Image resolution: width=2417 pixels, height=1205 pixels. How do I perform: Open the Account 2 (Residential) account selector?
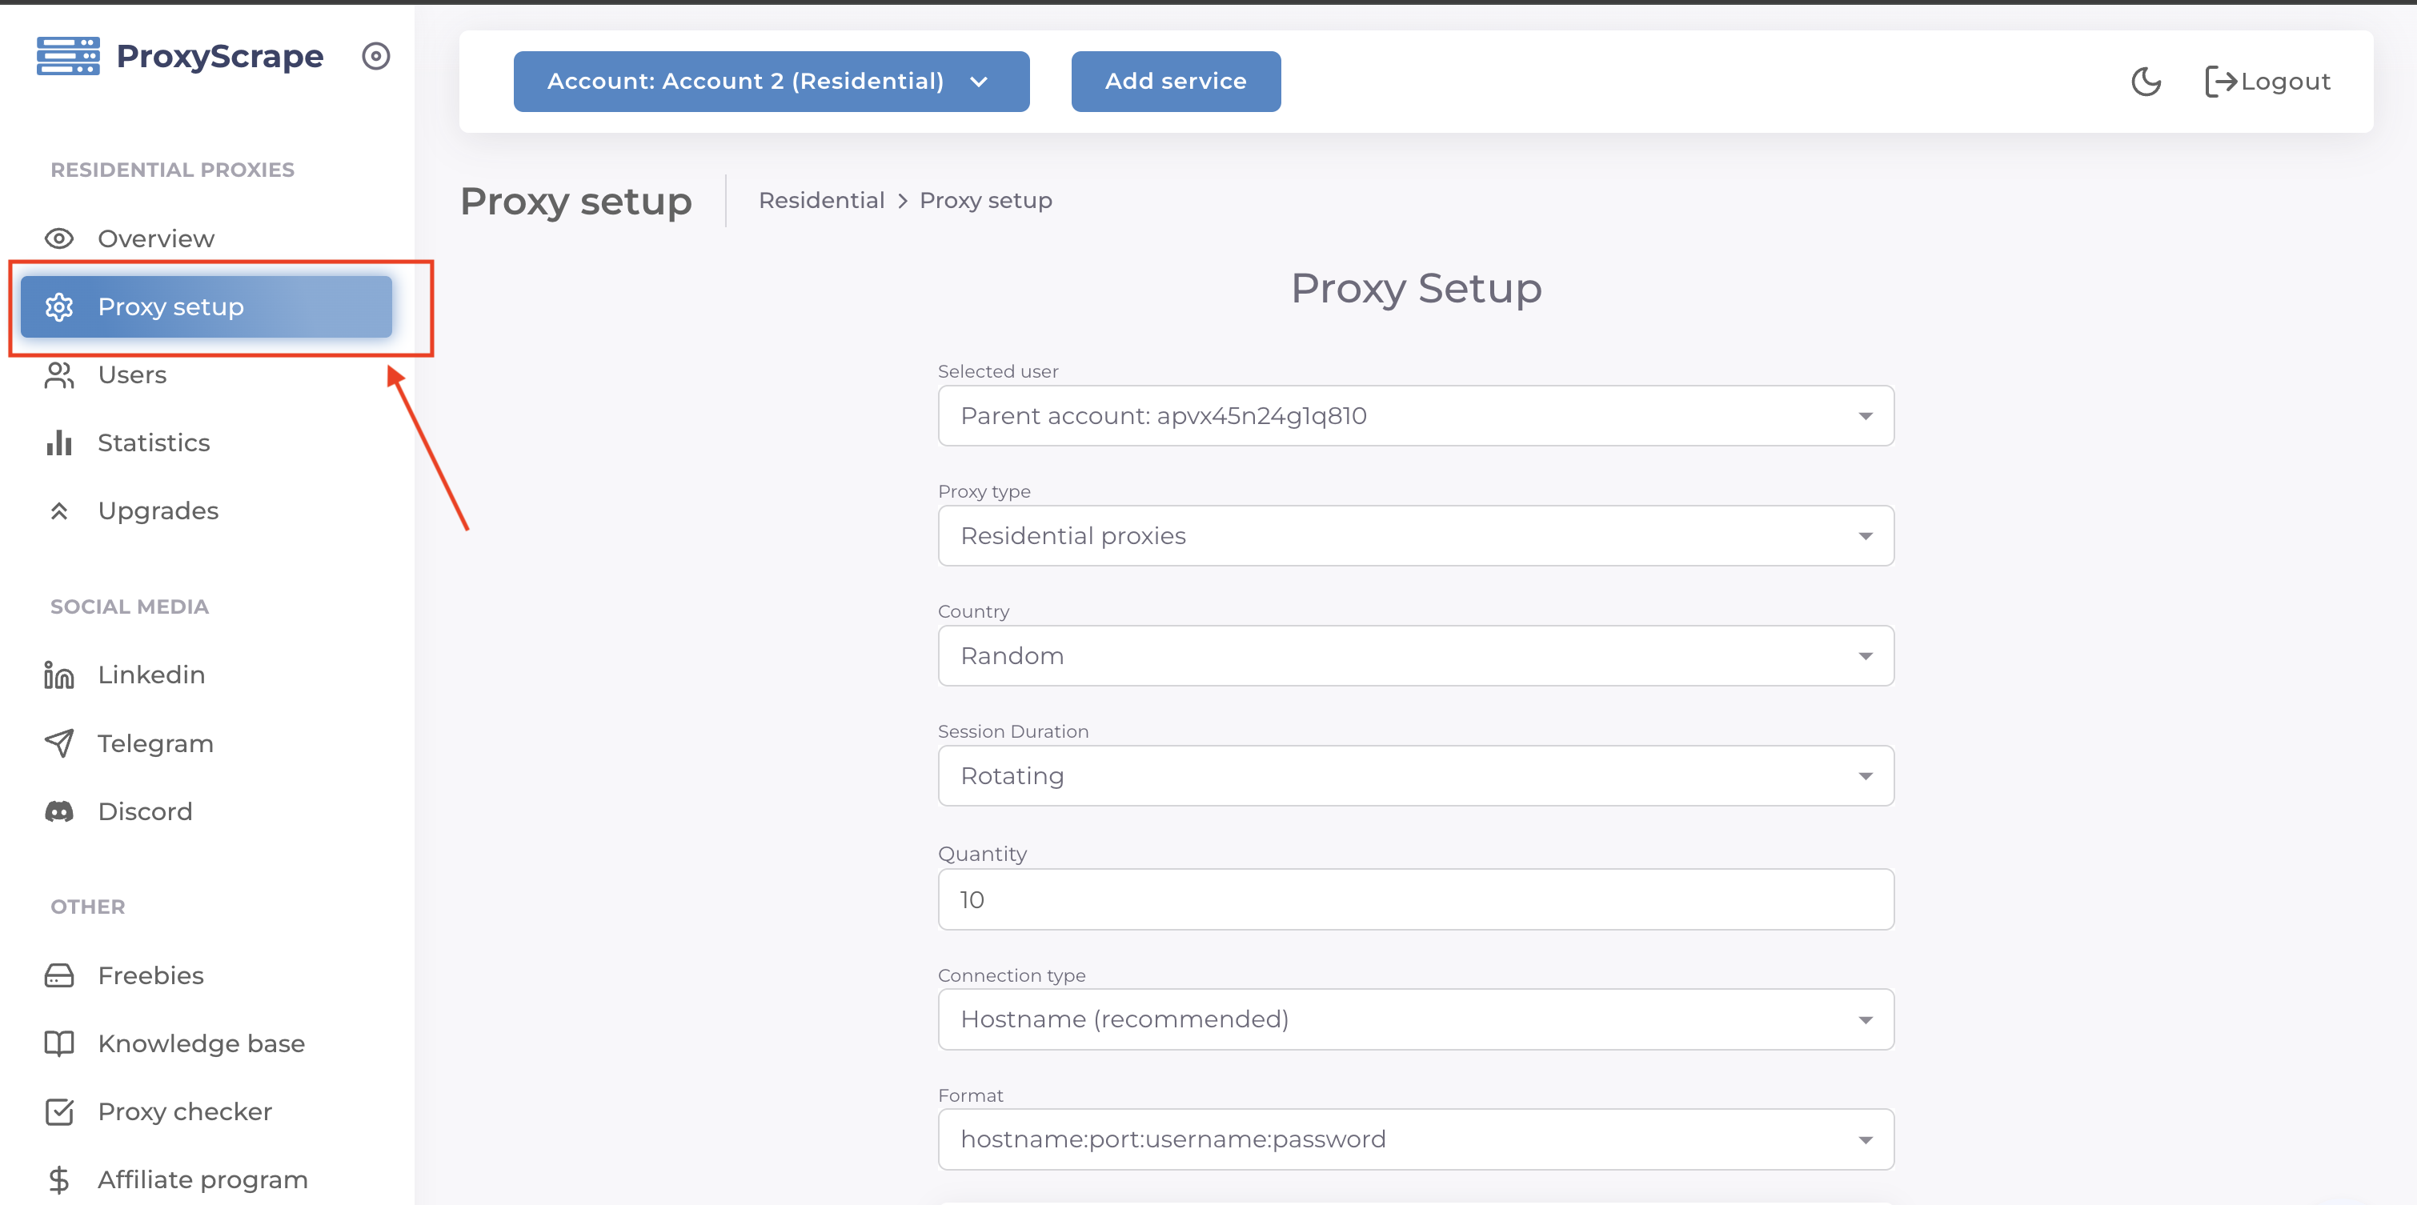click(x=771, y=81)
